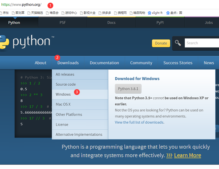This screenshot has width=219, height=169.
Task: Download Python 3.8.1 button
Action: pos(128,89)
